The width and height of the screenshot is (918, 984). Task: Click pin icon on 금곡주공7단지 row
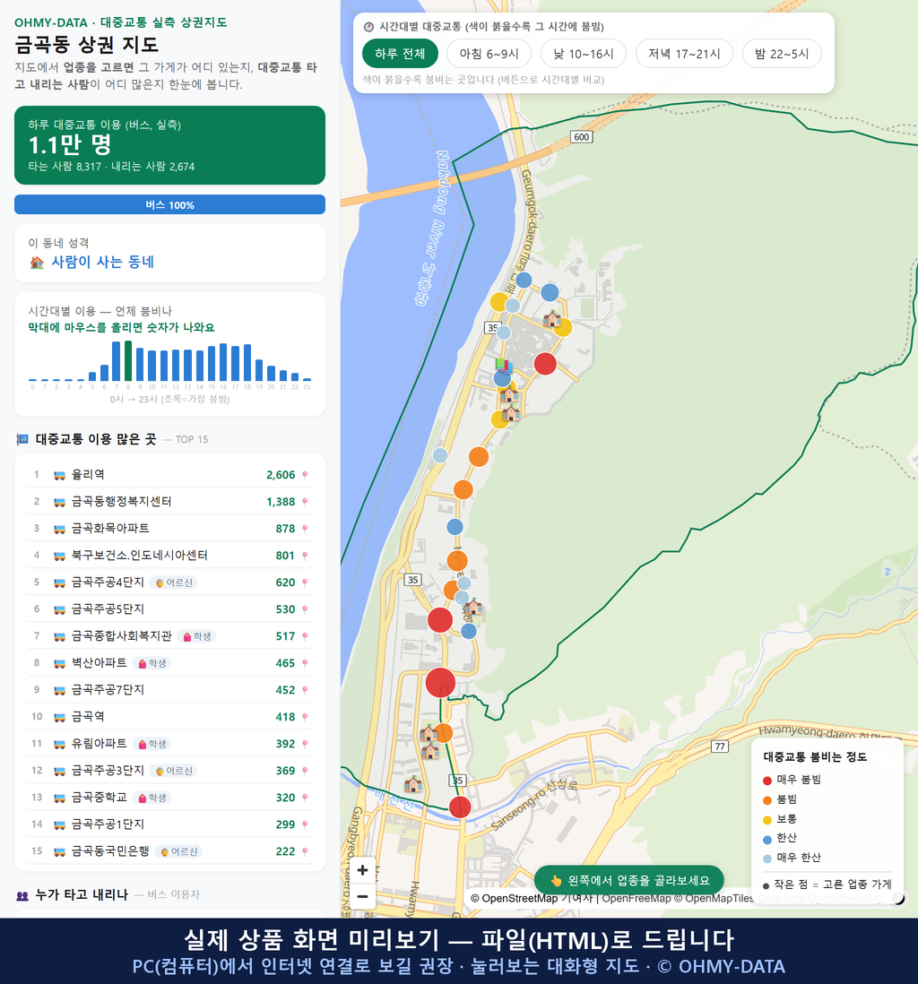tap(305, 690)
